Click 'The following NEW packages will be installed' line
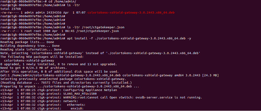This screenshot has height=111, width=261. coord(42,56)
